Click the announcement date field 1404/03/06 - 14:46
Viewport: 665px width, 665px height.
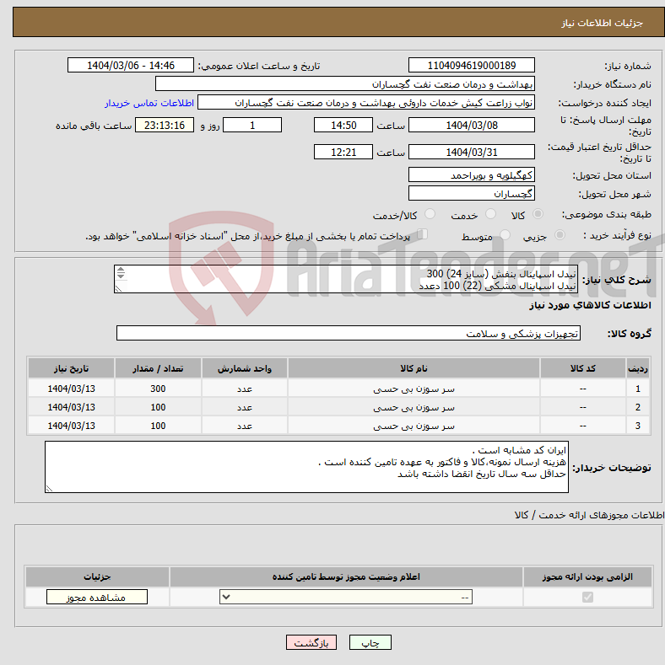130,65
